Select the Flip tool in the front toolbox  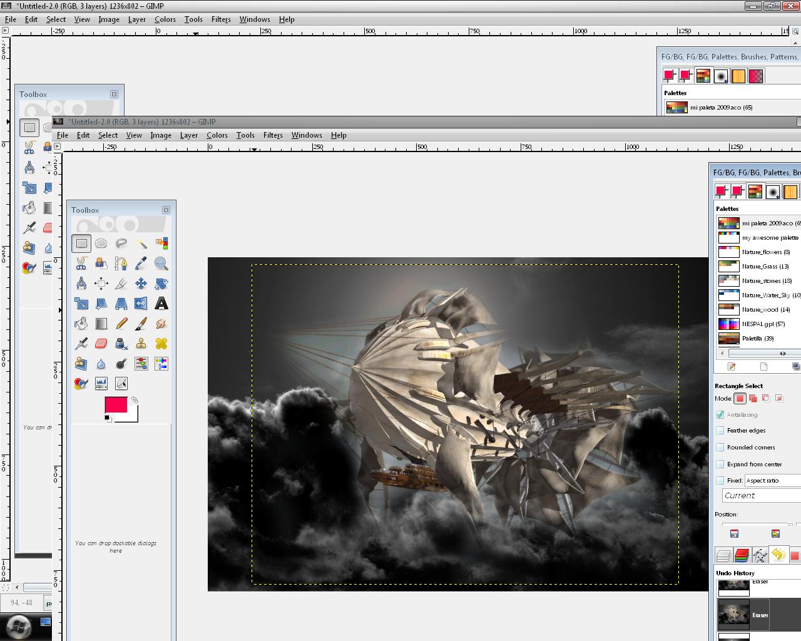(141, 304)
